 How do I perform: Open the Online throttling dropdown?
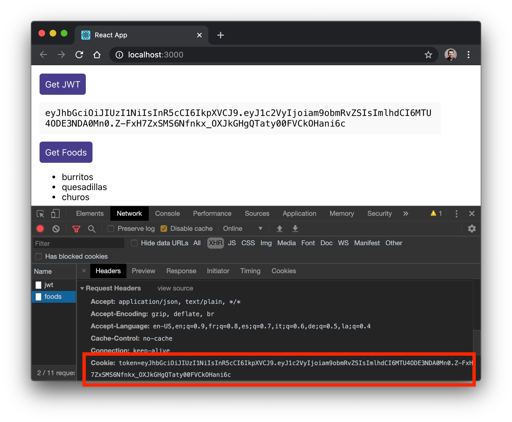click(243, 229)
